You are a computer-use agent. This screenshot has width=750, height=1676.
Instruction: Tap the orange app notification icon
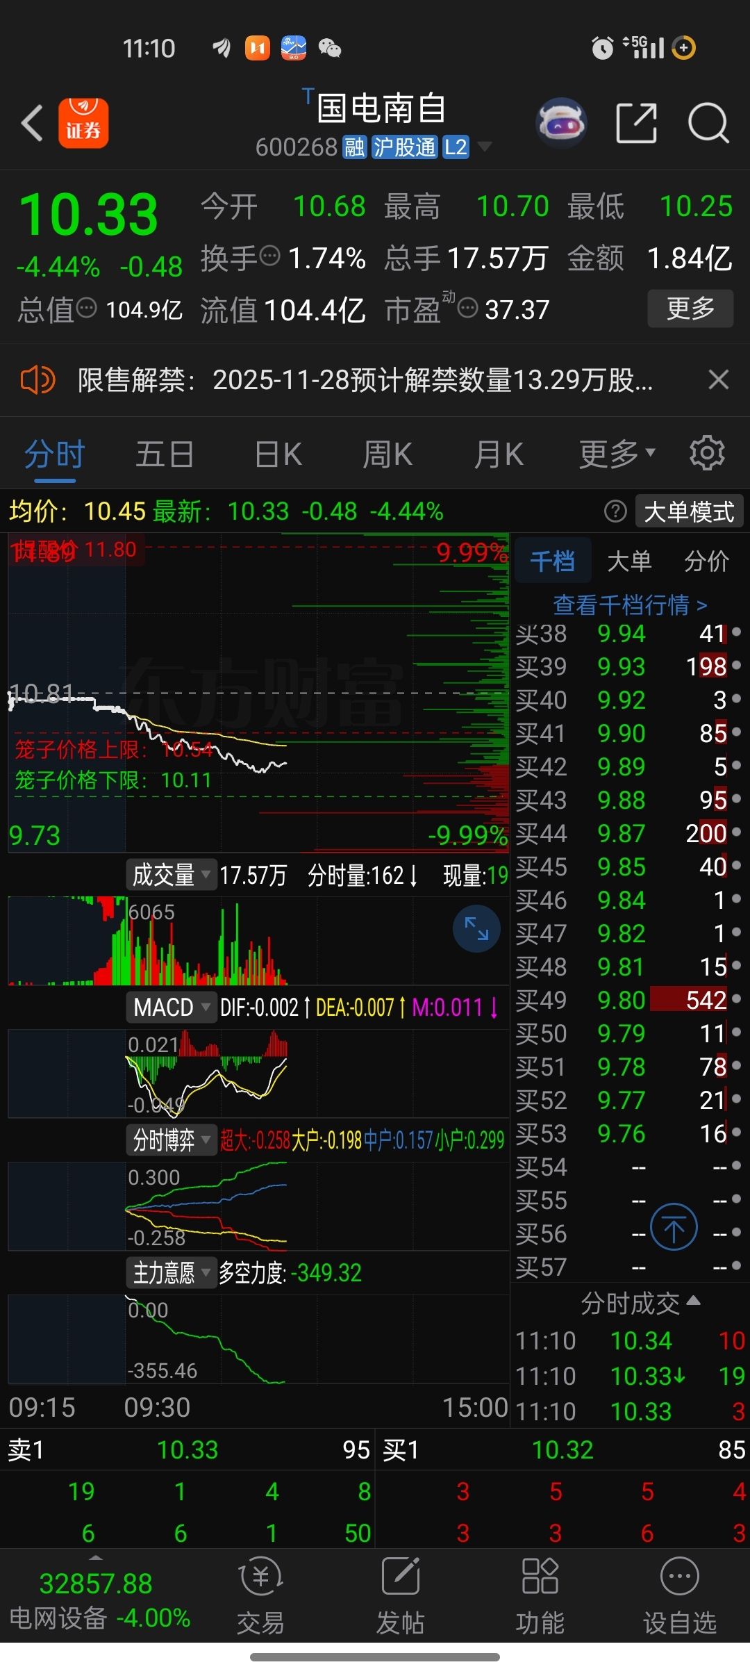click(258, 48)
